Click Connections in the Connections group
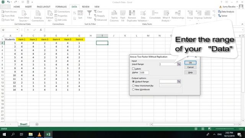 point(62,11)
